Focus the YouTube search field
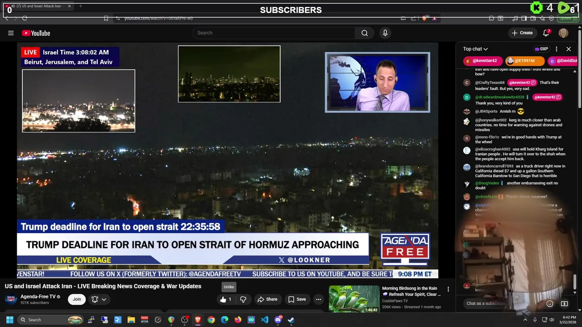582x327 pixels. pos(274,33)
